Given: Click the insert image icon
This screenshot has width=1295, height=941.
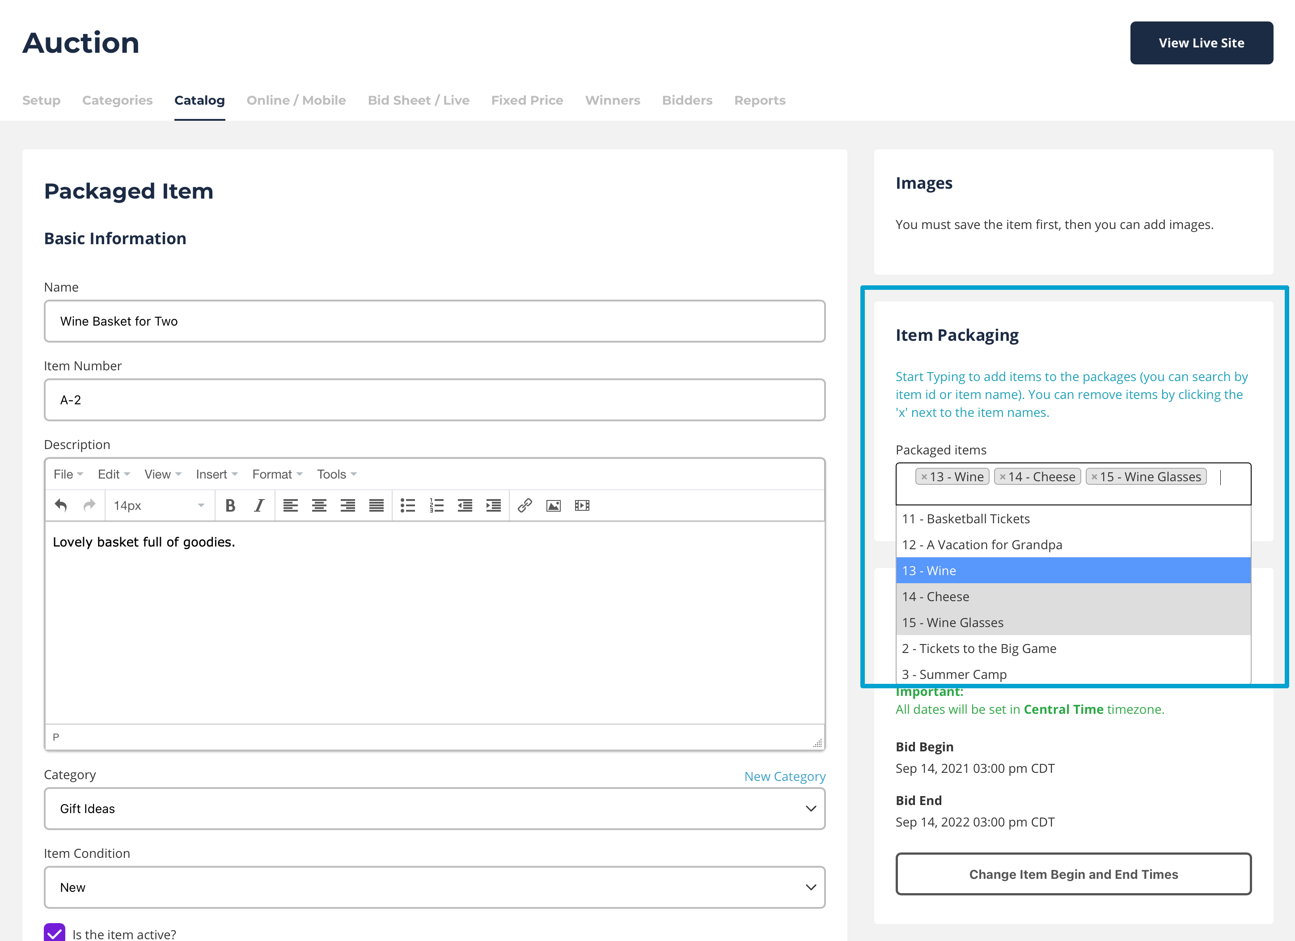Looking at the screenshot, I should (x=553, y=505).
